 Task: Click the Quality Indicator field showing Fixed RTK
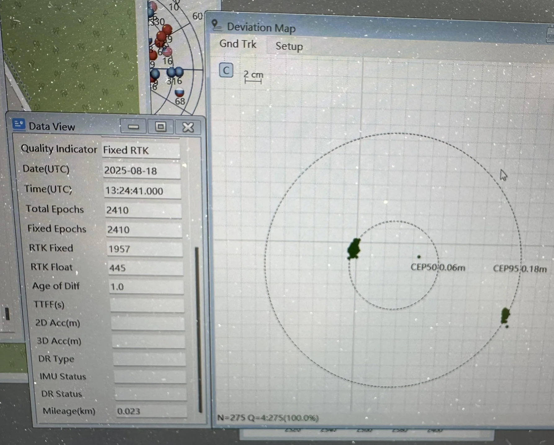141,150
